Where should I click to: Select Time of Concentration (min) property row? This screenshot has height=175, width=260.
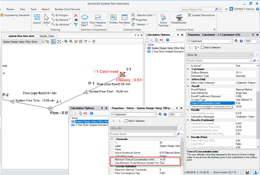point(213,103)
